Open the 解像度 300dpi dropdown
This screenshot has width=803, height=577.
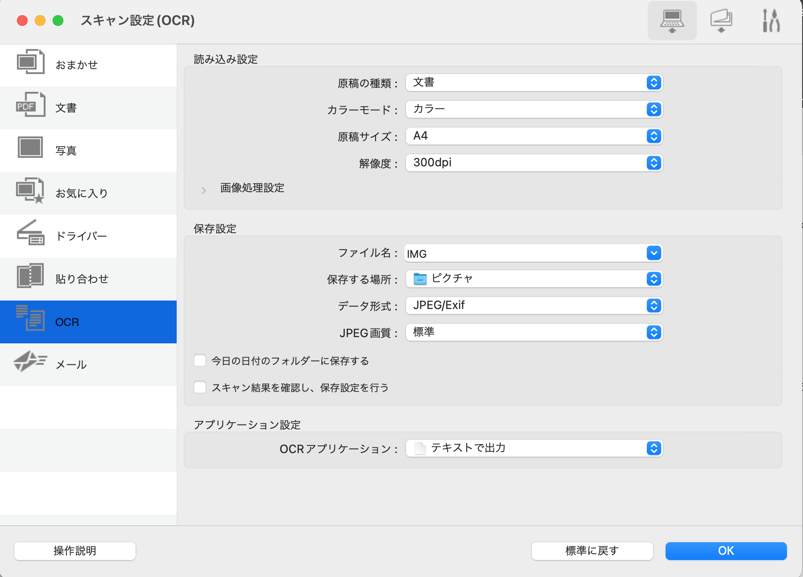pyautogui.click(x=534, y=163)
